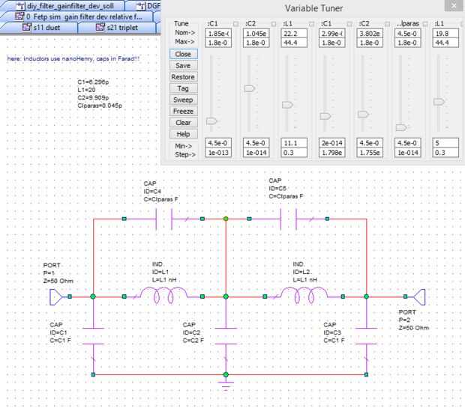The width and height of the screenshot is (465, 408).
Task: Select inductor L2 coil symbol
Action: coord(304,296)
